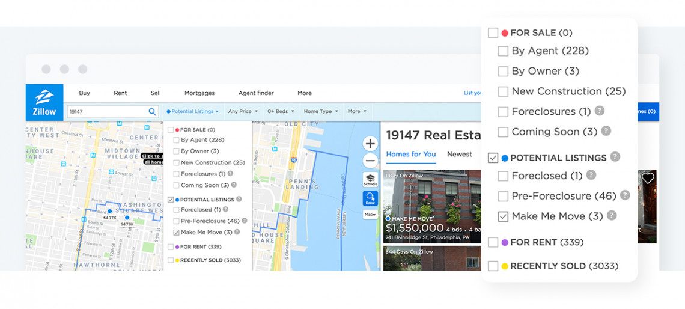Click Foreclosed help icon in small browser dropdown
This screenshot has height=309, width=685.
[225, 209]
